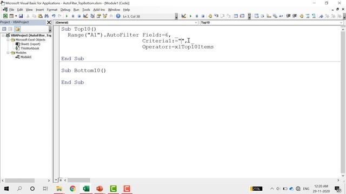The width and height of the screenshot is (346, 194).
Task: Open Windows Start menu
Action: (6, 189)
